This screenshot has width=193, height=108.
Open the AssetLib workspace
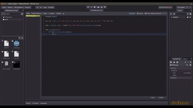tap(51, 7)
